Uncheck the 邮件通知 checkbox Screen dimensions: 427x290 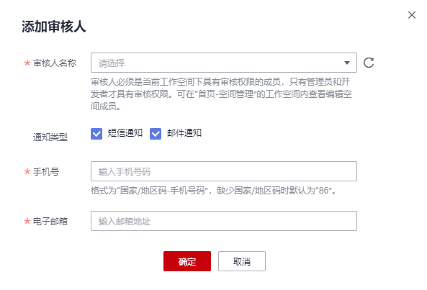click(156, 134)
